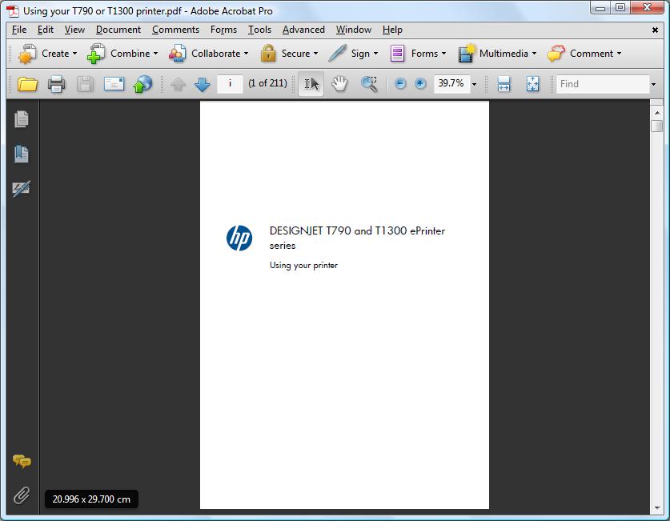The width and height of the screenshot is (670, 521).
Task: Click the vertical scrollbar thumb
Action: point(656,126)
